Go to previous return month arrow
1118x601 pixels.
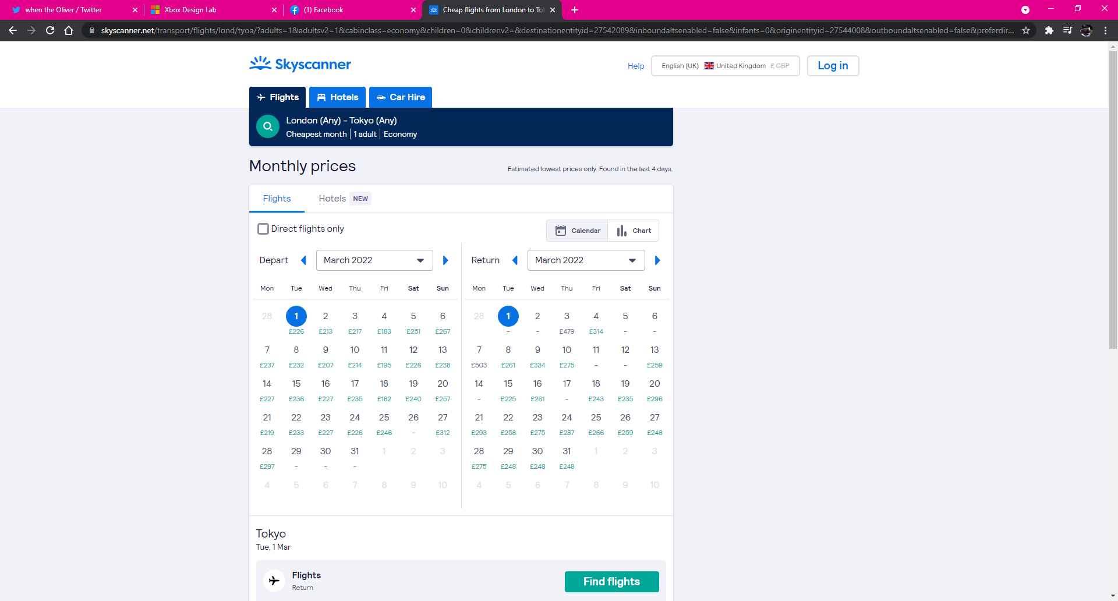[515, 260]
